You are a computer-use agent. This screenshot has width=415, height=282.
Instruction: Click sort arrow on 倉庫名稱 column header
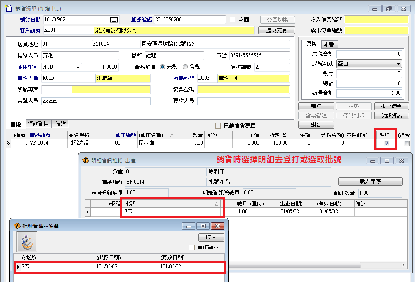pyautogui.click(x=171, y=135)
